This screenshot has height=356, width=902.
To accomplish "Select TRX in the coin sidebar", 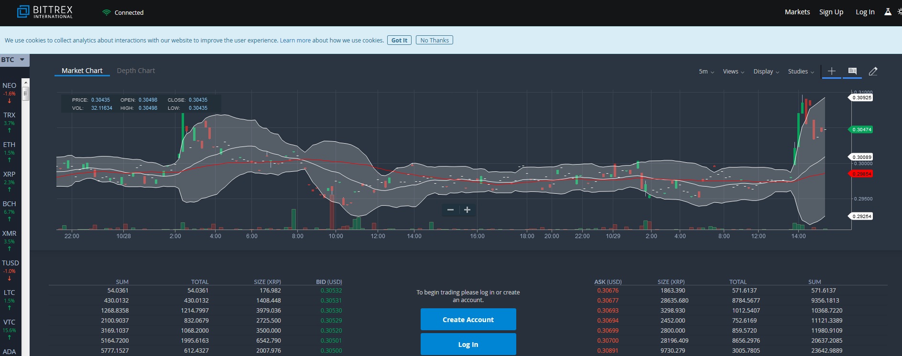I will click(x=9, y=115).
